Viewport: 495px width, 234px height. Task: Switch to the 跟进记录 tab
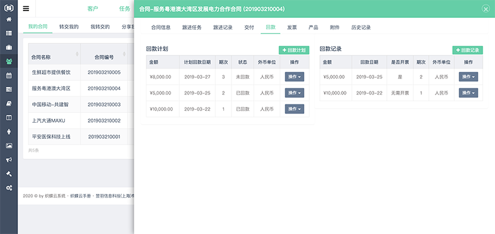click(x=223, y=27)
